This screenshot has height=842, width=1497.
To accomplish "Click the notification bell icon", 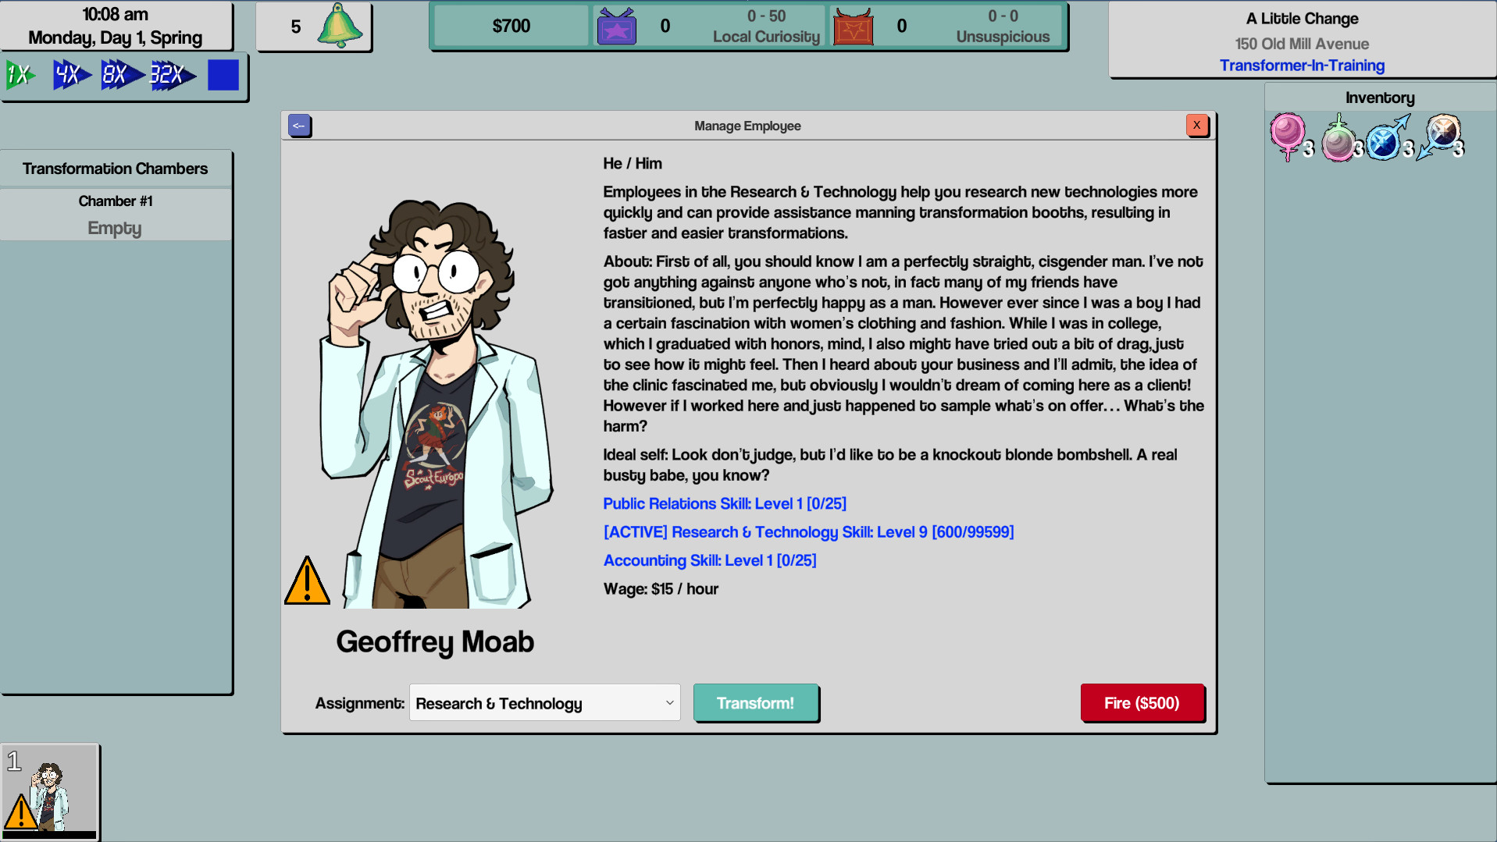I will coord(341,26).
